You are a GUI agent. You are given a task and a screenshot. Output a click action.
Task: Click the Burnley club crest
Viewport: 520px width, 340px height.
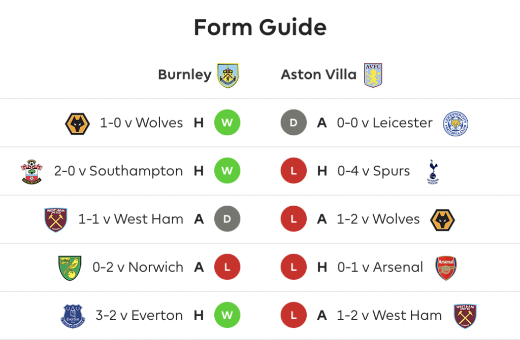pyautogui.click(x=228, y=75)
